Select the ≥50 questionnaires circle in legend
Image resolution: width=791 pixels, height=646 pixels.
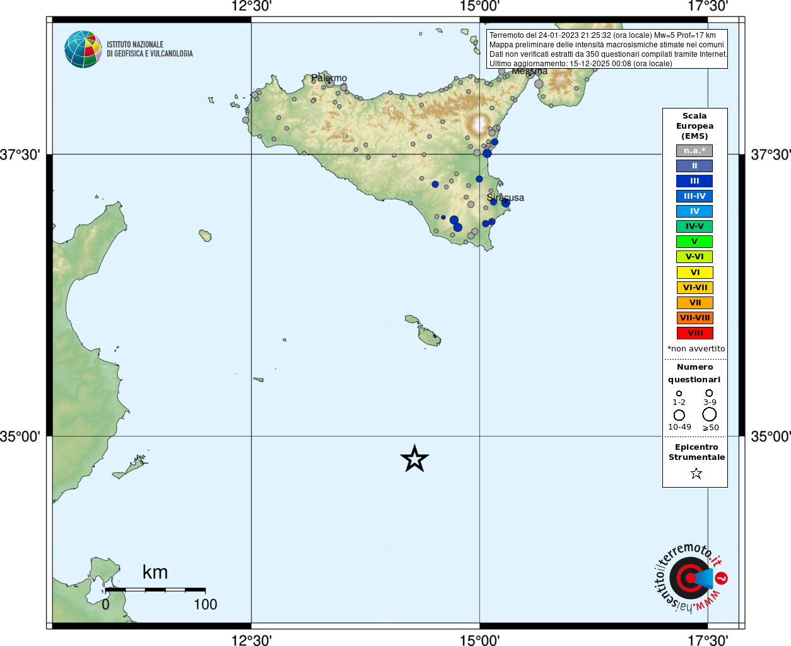coord(710,414)
